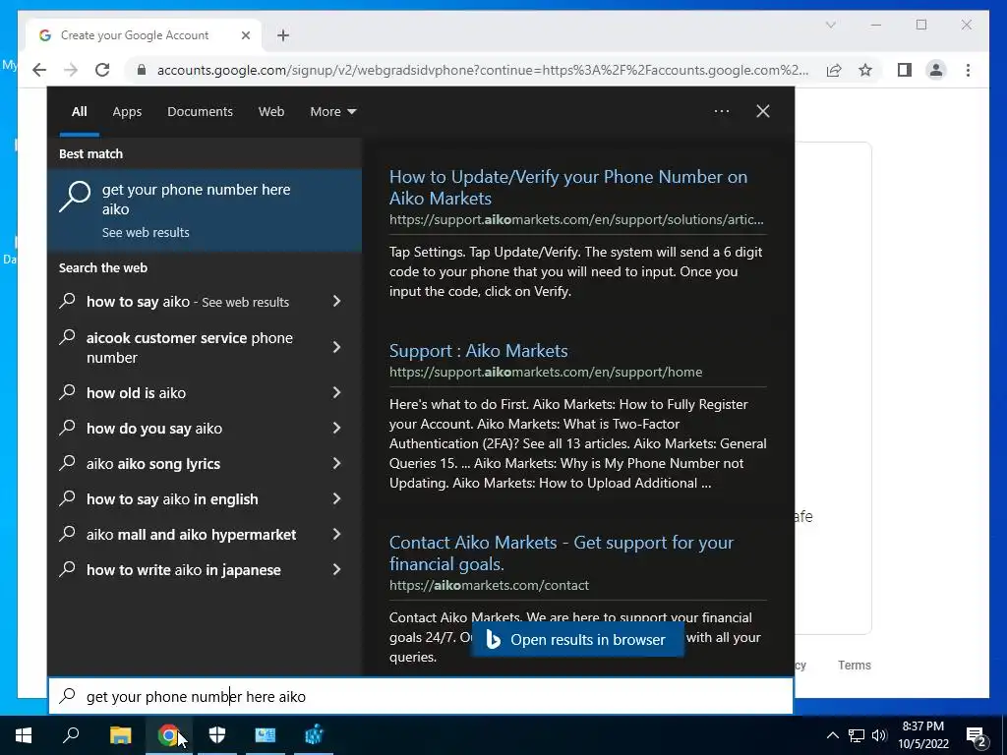Screen dimensions: 1007x755
Task: Bookmark this page with the star icon
Action: click(865, 70)
